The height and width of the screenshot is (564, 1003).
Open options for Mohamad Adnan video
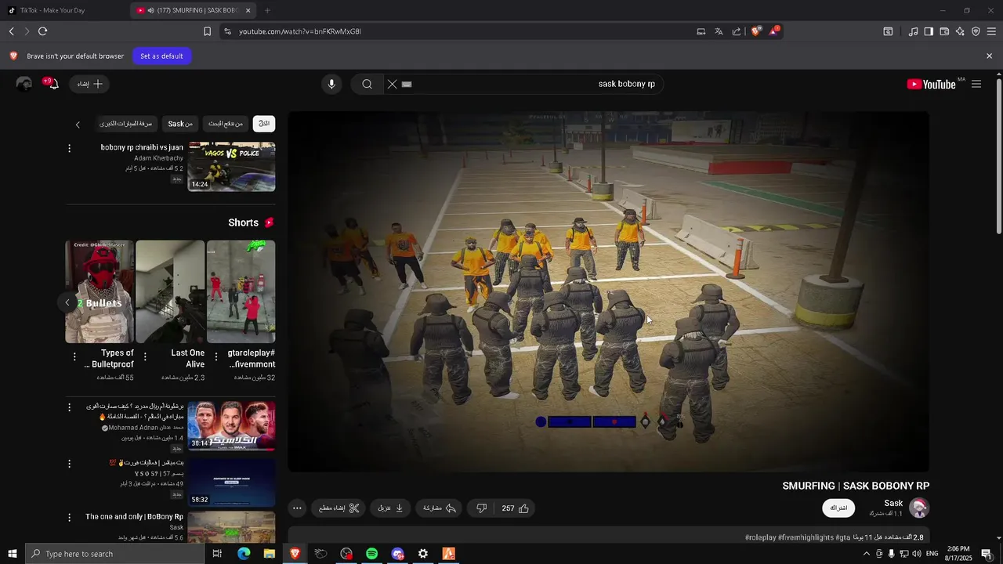pyautogui.click(x=69, y=407)
